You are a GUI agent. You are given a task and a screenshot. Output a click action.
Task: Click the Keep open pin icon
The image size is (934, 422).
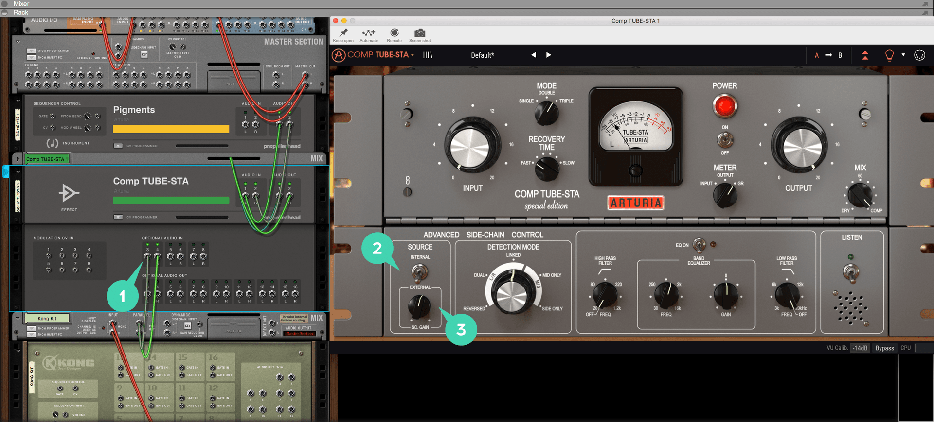(x=343, y=33)
